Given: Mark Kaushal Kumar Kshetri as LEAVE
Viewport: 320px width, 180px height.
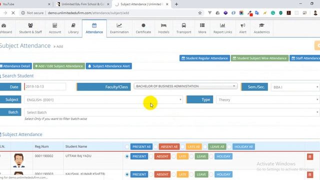Looking at the screenshot, I should [191, 174].
